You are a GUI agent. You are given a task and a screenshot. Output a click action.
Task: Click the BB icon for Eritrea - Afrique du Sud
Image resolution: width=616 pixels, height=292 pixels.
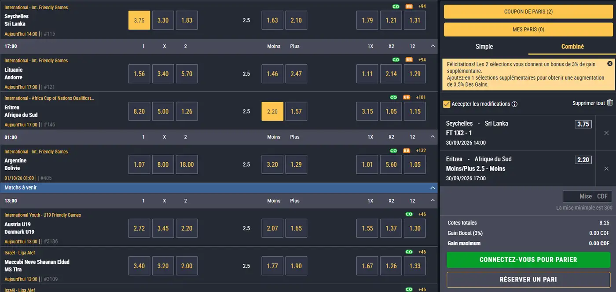point(407,97)
